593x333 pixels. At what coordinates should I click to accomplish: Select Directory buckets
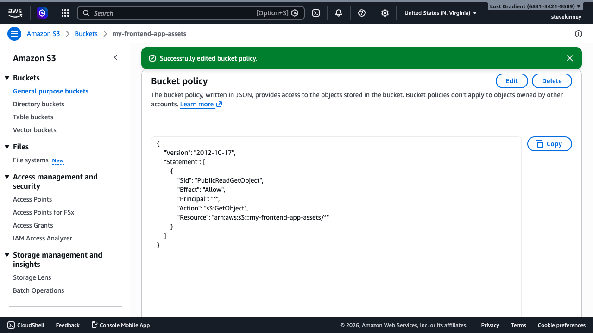coord(38,104)
